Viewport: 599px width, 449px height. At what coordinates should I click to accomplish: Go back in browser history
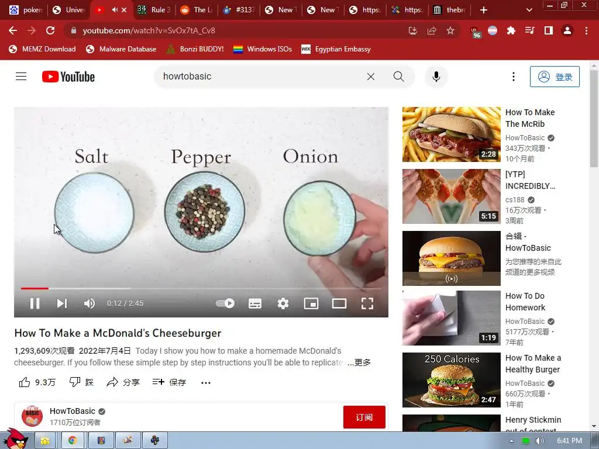13,30
